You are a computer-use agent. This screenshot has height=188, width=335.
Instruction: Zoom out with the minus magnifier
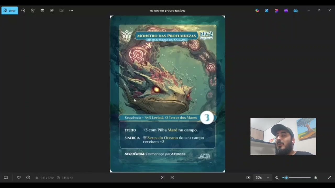[x=277, y=178]
